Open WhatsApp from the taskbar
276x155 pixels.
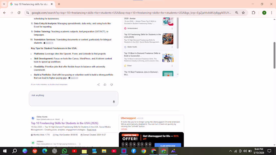tap(64, 151)
